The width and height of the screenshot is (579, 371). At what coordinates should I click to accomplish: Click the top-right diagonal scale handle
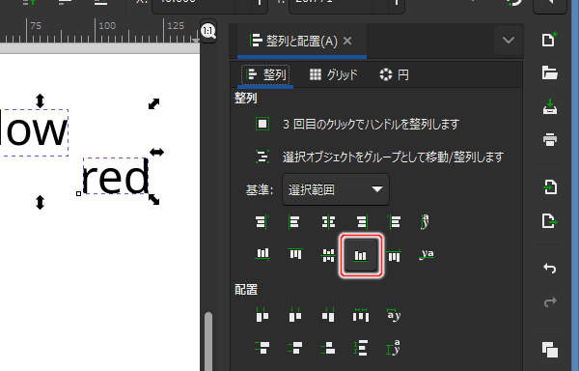click(154, 103)
